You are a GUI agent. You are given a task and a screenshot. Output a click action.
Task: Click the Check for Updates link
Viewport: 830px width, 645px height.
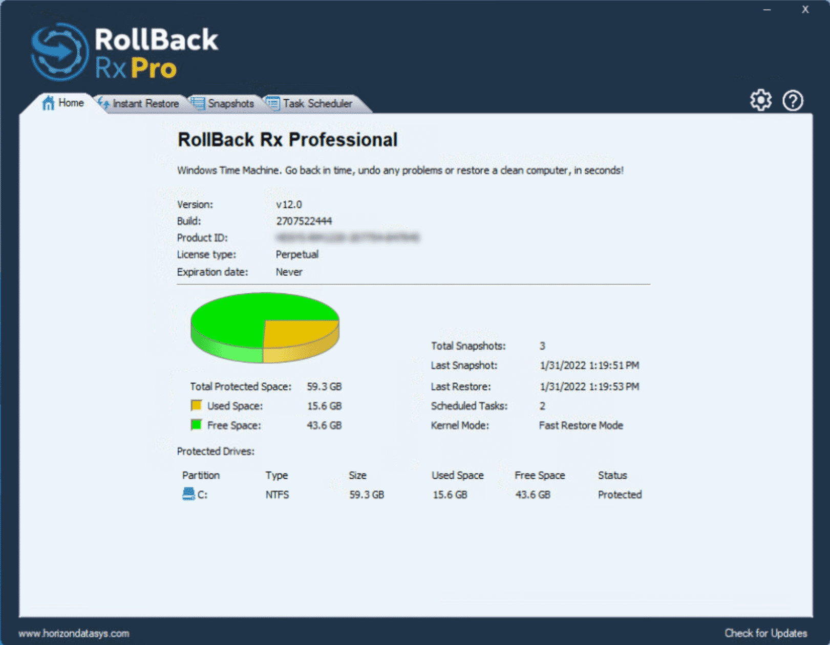(x=765, y=633)
